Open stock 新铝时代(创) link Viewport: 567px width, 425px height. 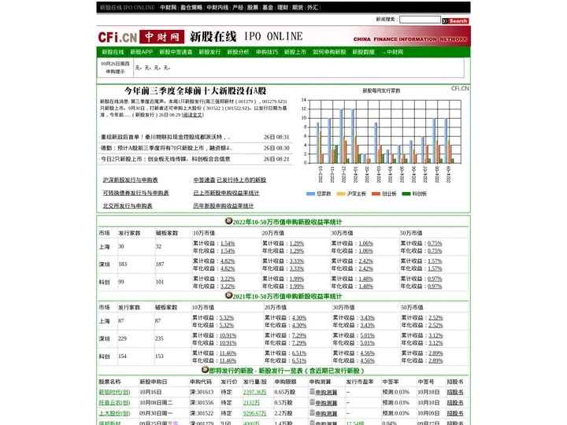114,392
